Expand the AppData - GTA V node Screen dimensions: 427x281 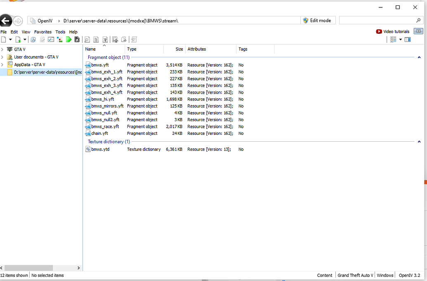point(2,65)
